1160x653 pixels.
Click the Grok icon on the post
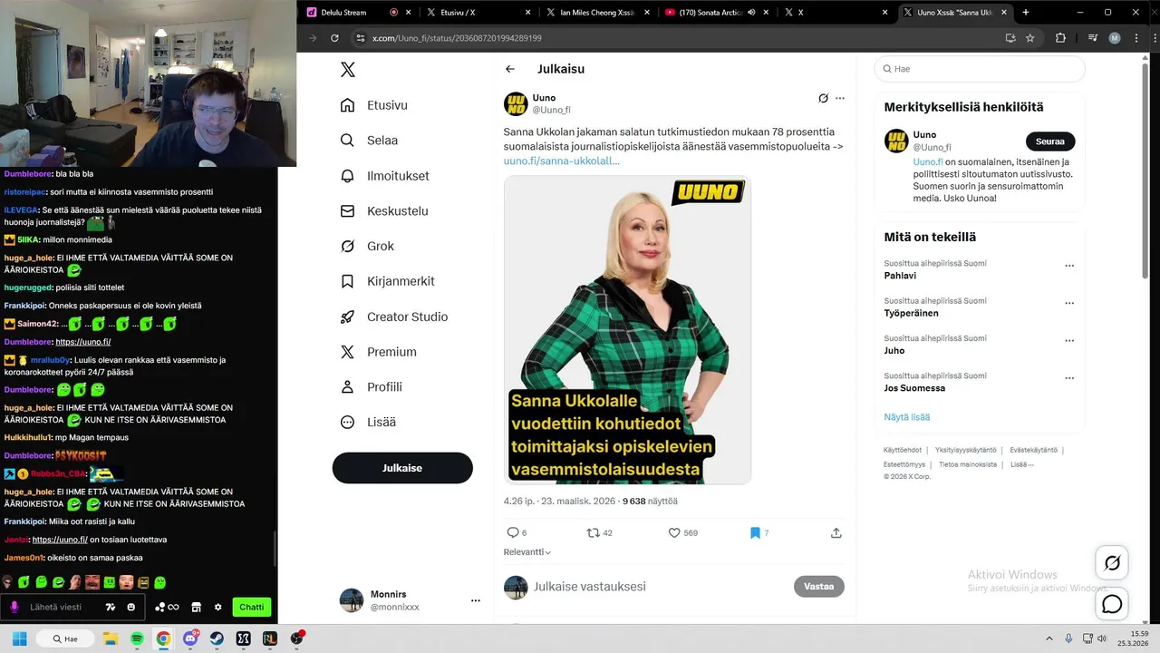pos(823,98)
